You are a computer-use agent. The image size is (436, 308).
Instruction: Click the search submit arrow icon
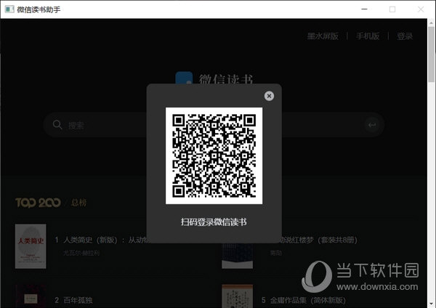[x=372, y=125]
